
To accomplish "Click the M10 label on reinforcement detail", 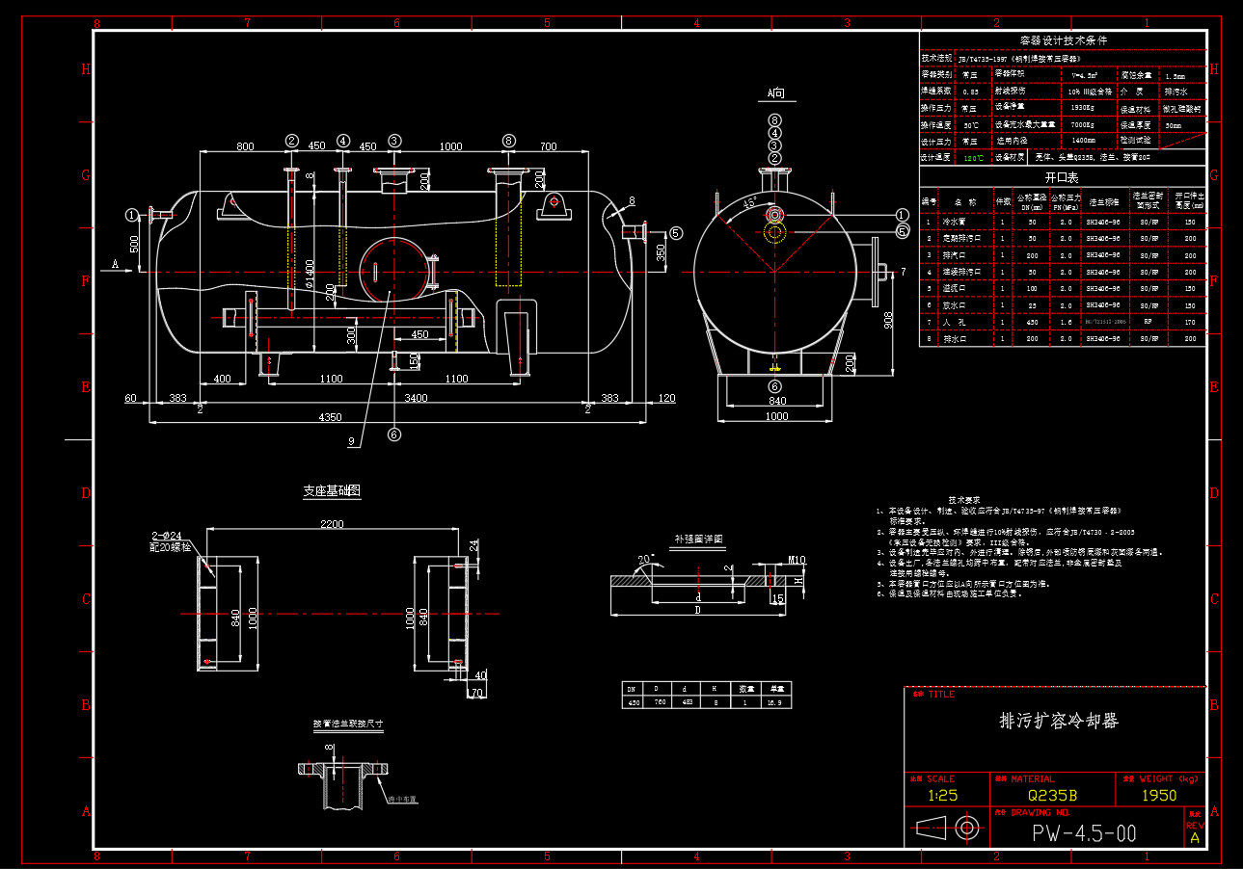I will pos(797,560).
